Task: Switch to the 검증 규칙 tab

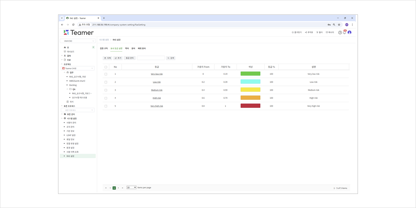Action: point(104,48)
